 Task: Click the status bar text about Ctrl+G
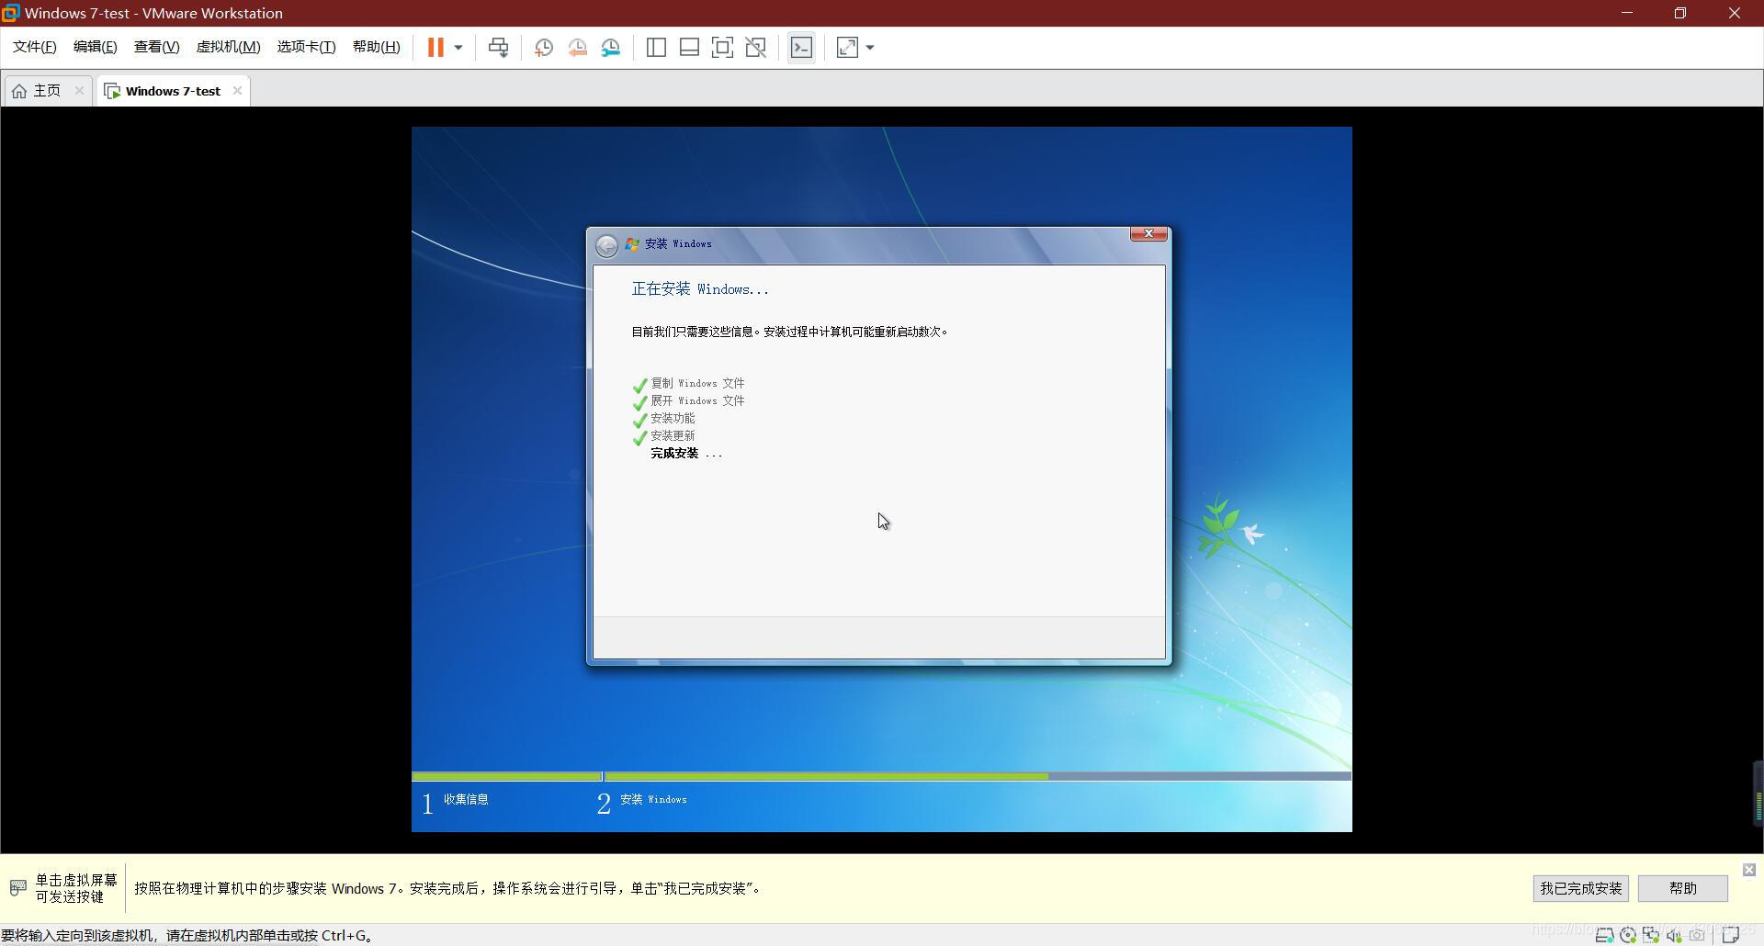(x=187, y=935)
